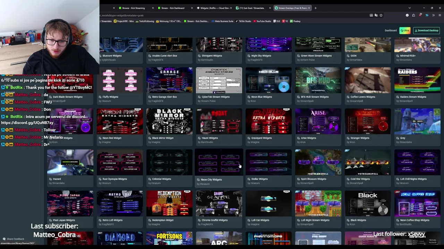The height and width of the screenshot is (249, 444).
Task: Open the TwitchFollowing bookmark
Action: pyautogui.click(x=145, y=21)
